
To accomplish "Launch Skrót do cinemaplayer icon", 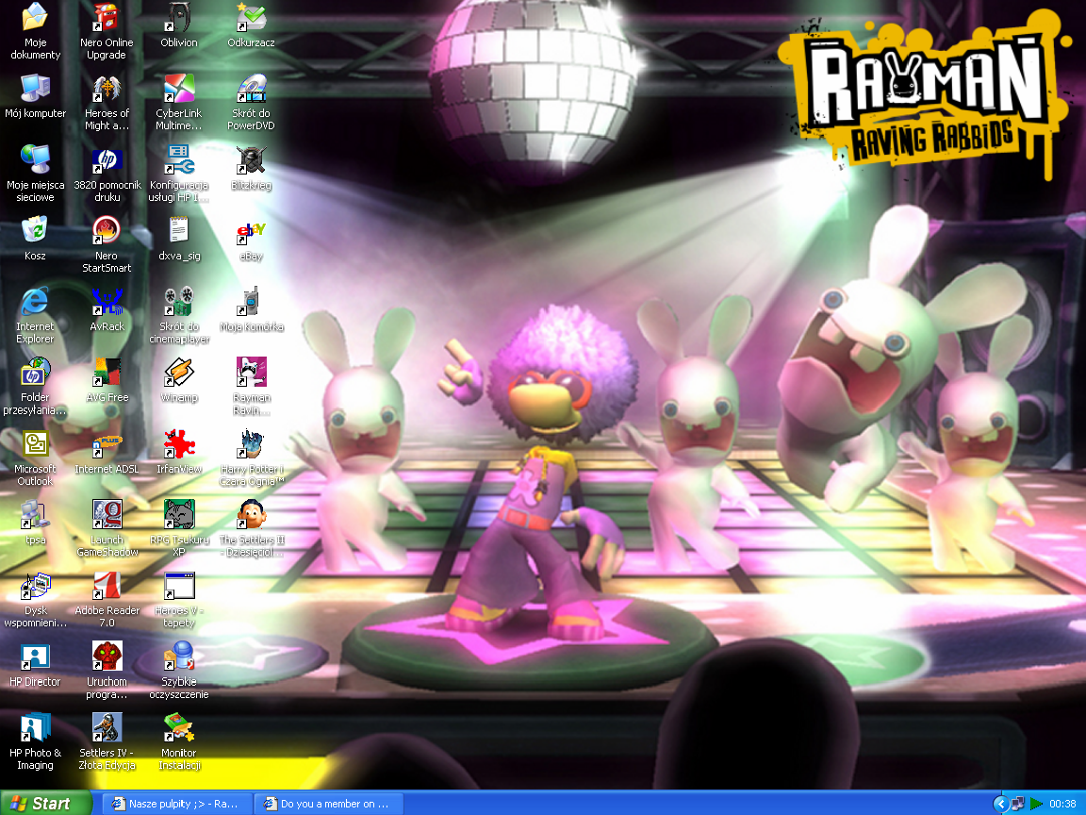I will tap(179, 302).
